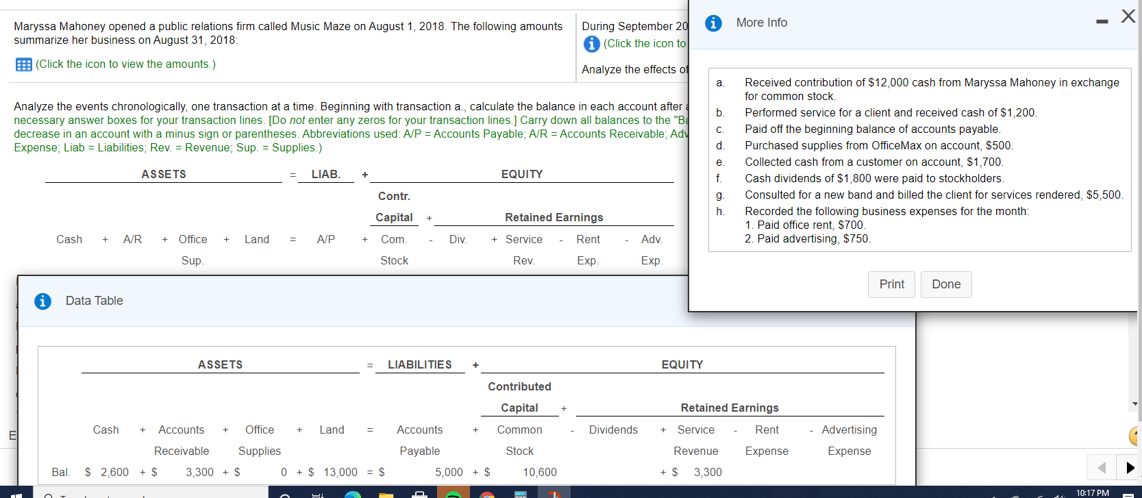
Task: Select transaction d 'Purchased supplies from OfficeMax'
Action: pyautogui.click(x=879, y=145)
